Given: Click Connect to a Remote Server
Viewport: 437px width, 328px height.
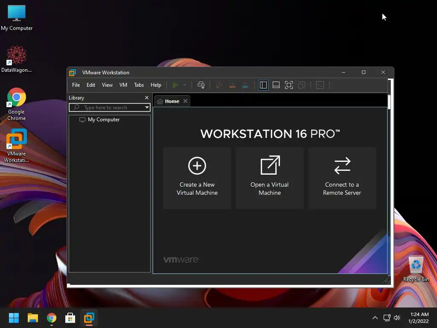Looking at the screenshot, I should pos(342,178).
